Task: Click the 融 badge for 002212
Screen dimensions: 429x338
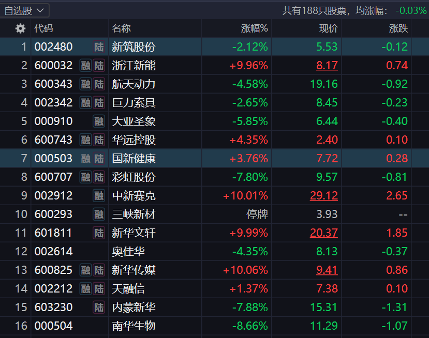Action: click(85, 289)
